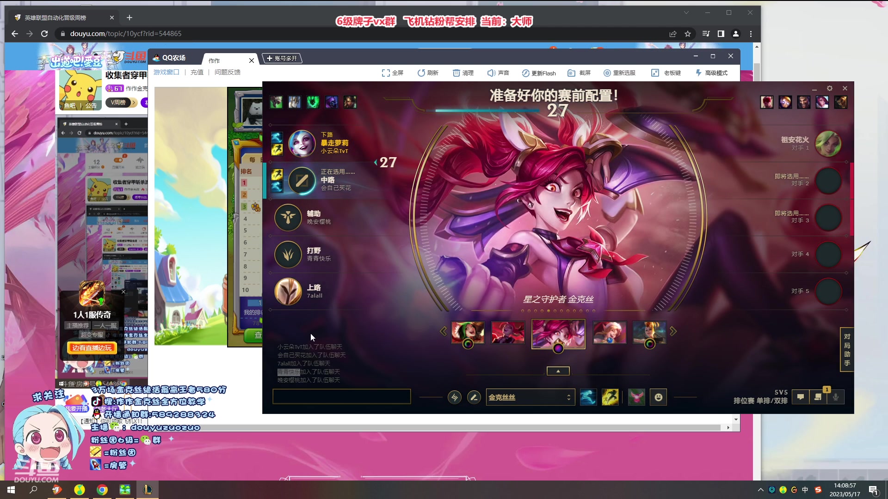Click the 老板键 boss key button
This screenshot has width=888, height=499.
[666, 73]
